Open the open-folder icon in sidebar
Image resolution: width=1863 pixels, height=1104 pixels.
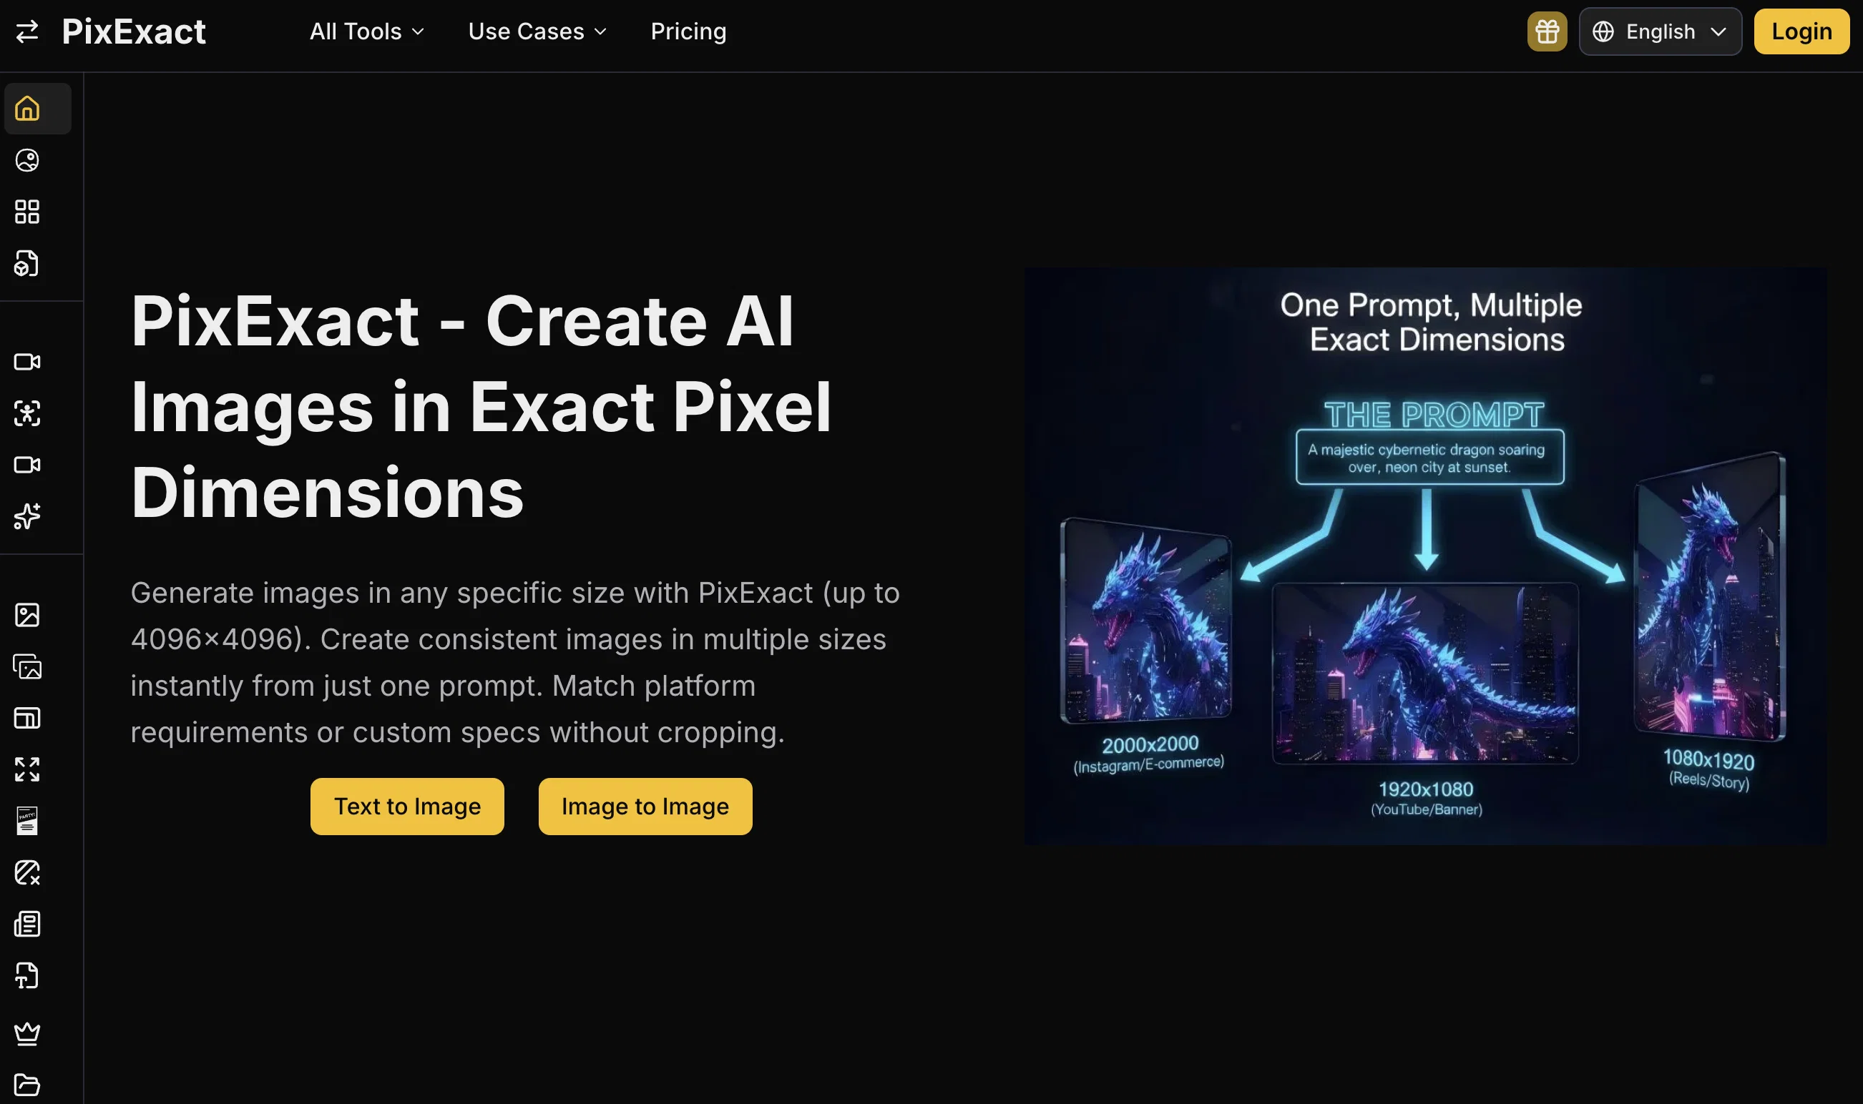pos(27,1085)
